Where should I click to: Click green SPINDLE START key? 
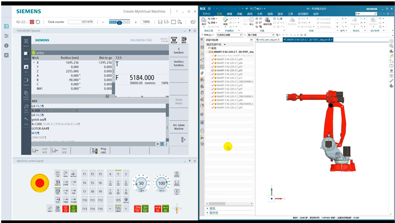pyautogui.click(x=145, y=209)
